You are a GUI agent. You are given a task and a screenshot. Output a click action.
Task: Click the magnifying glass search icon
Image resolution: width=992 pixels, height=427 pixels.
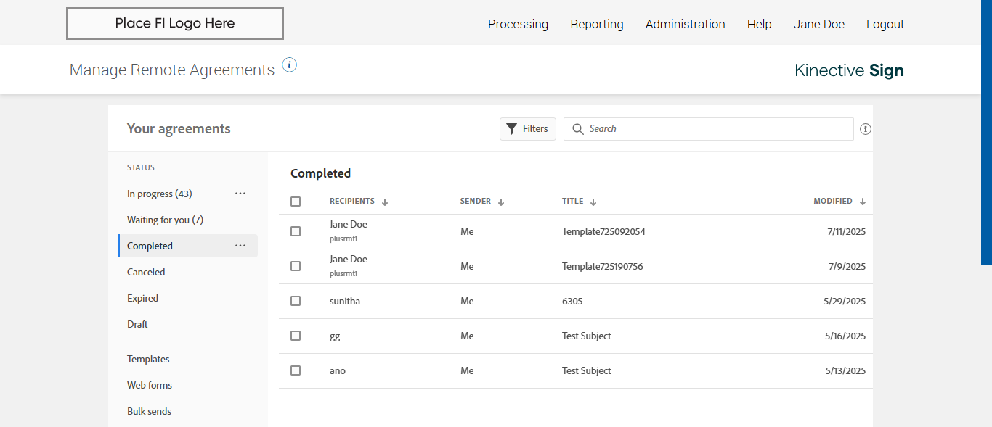pos(578,129)
